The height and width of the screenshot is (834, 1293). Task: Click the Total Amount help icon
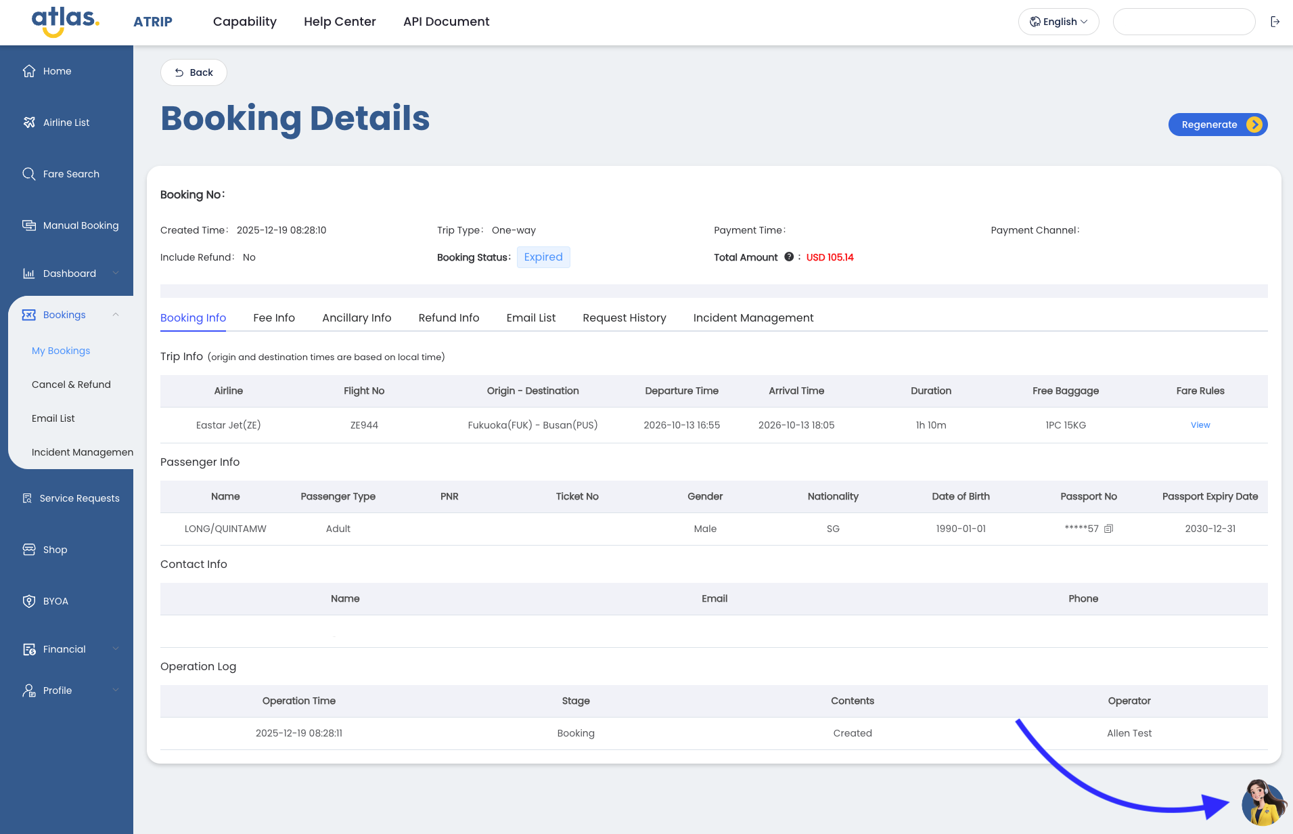788,257
